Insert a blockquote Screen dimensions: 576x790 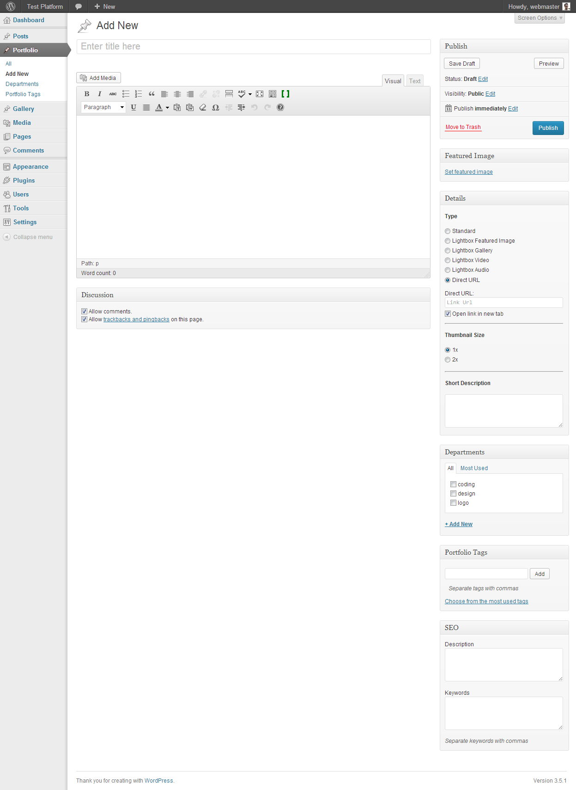click(x=152, y=94)
